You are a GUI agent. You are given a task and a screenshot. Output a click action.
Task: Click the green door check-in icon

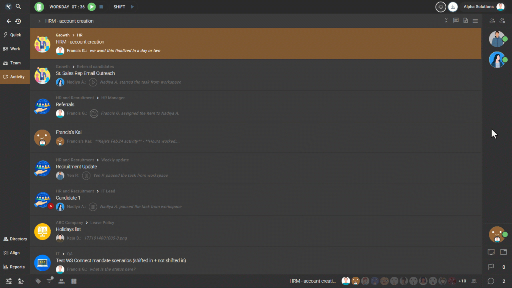39,7
